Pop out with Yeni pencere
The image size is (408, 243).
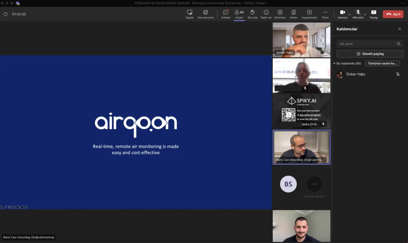206,14
